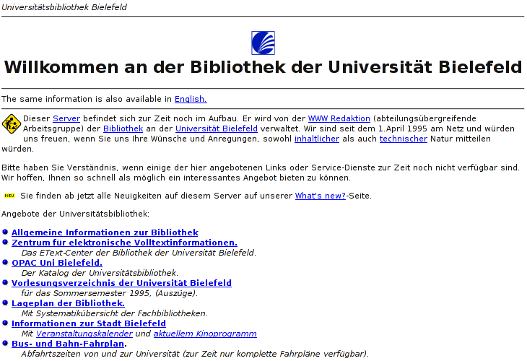This screenshot has width=527, height=361.
Task: Open the What's new? page link
Action: 320,196
